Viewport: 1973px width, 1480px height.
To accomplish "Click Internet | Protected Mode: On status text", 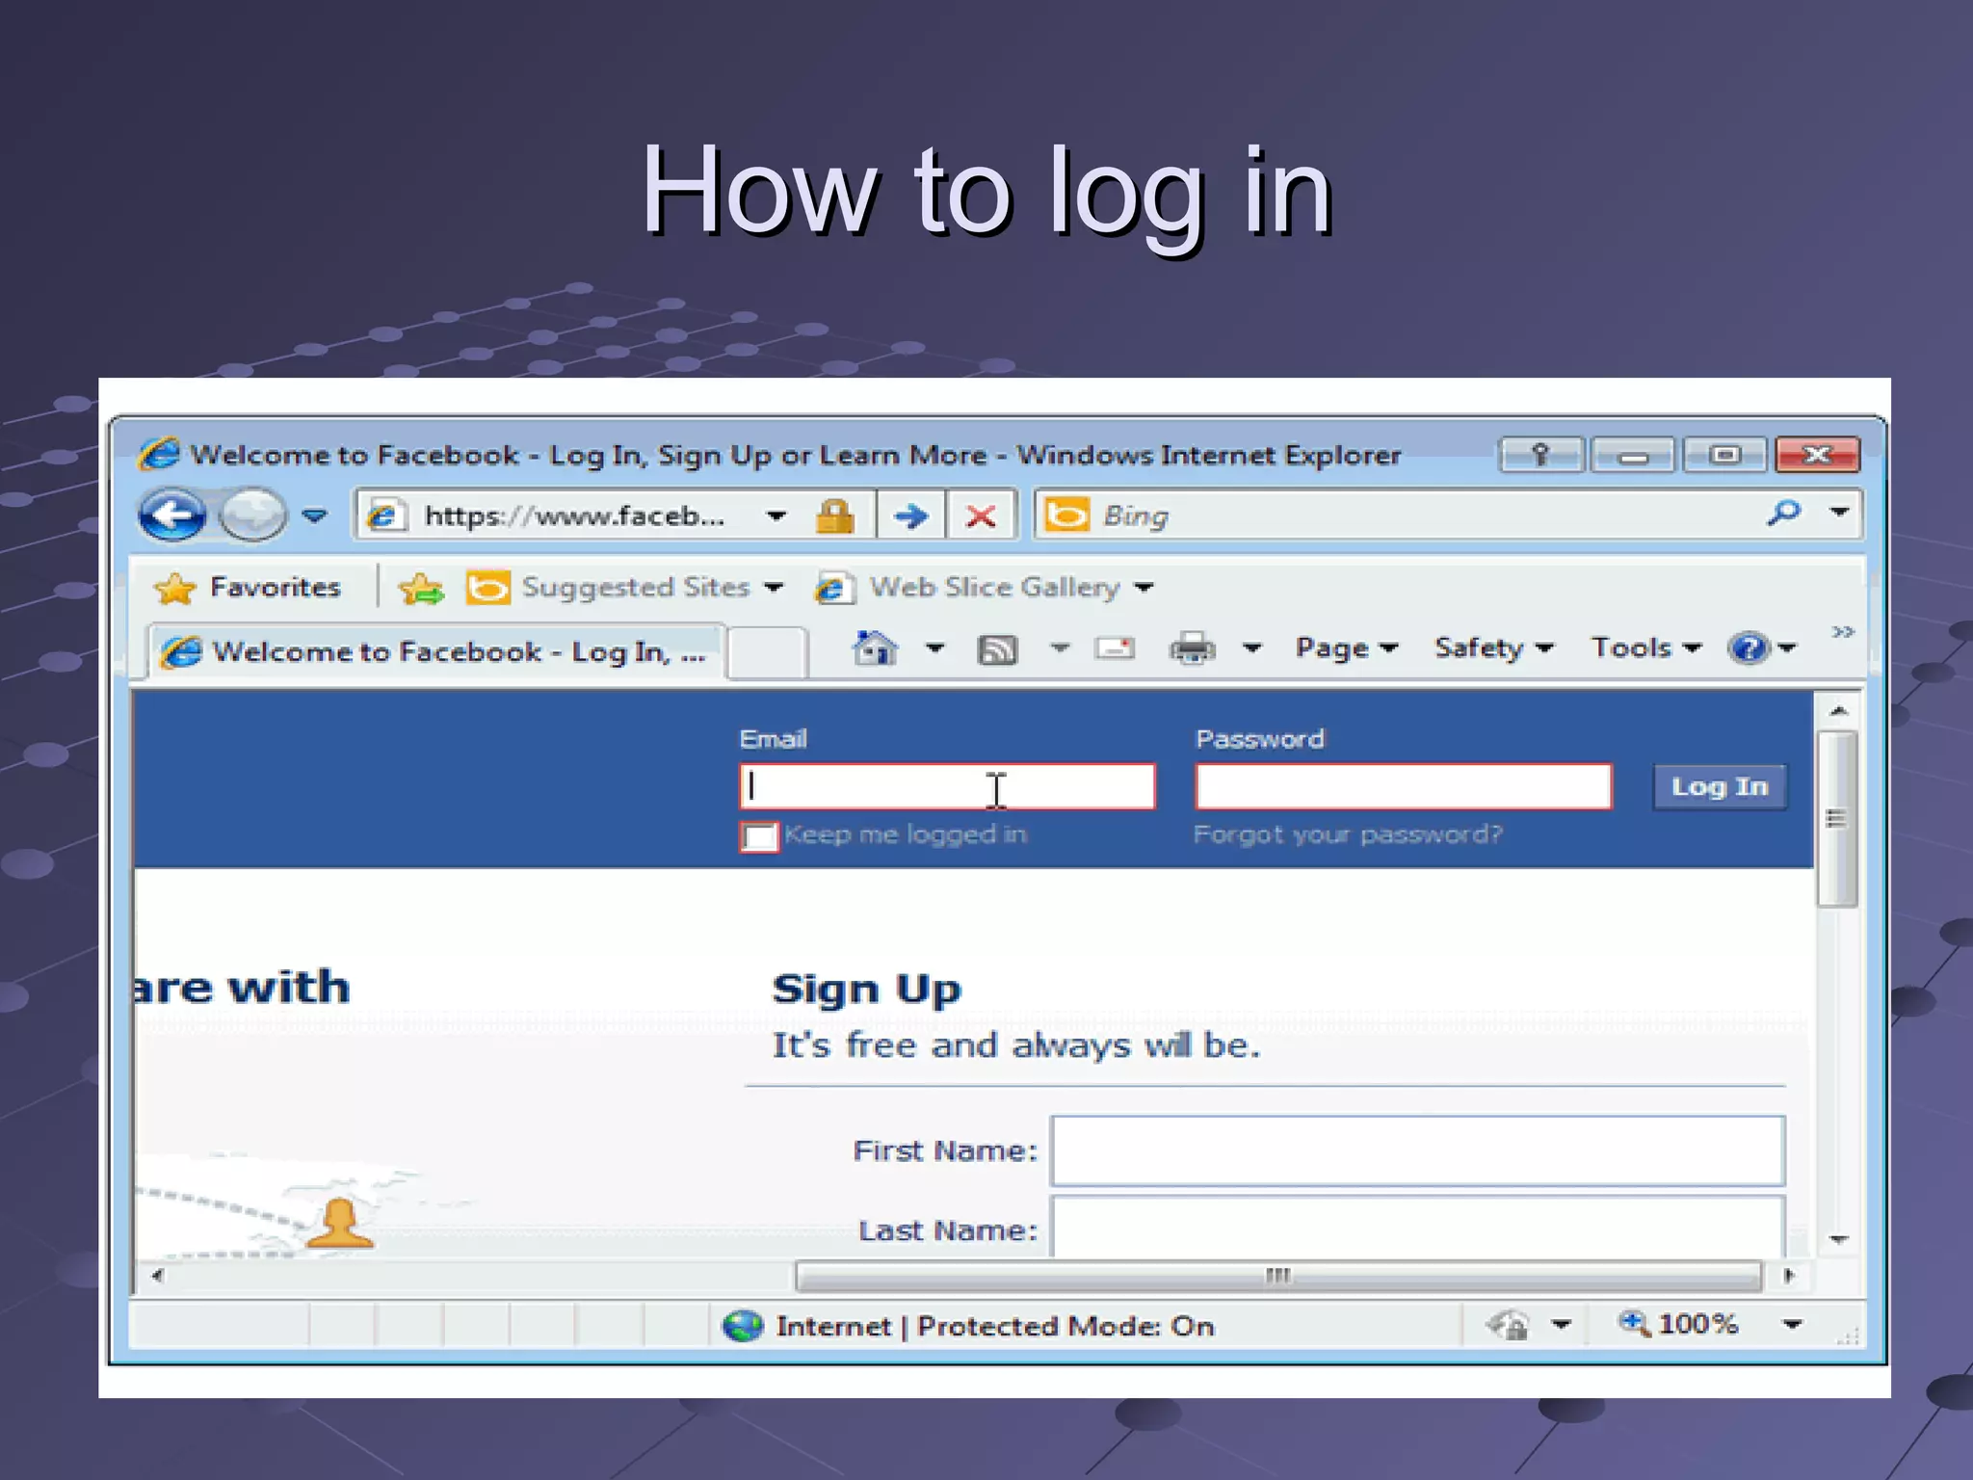I will pos(994,1327).
